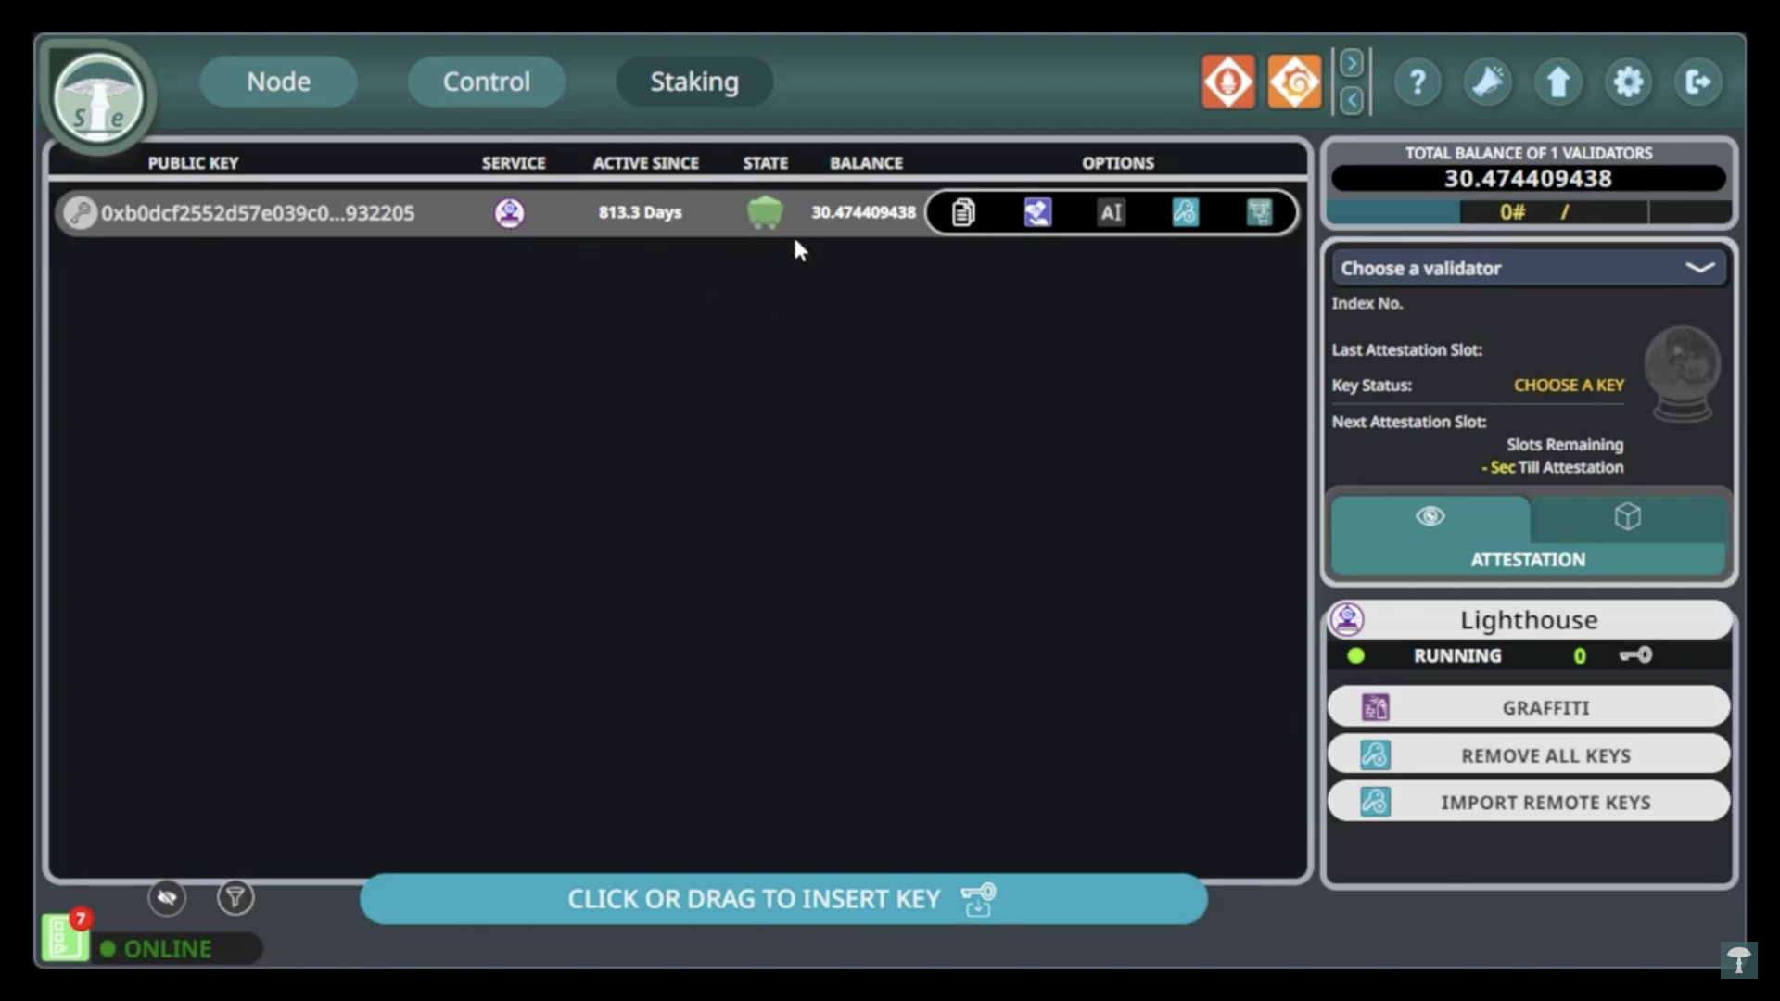The width and height of the screenshot is (1780, 1001).
Task: Click CHOOSE A KEY link beside Key Status
Action: point(1568,385)
